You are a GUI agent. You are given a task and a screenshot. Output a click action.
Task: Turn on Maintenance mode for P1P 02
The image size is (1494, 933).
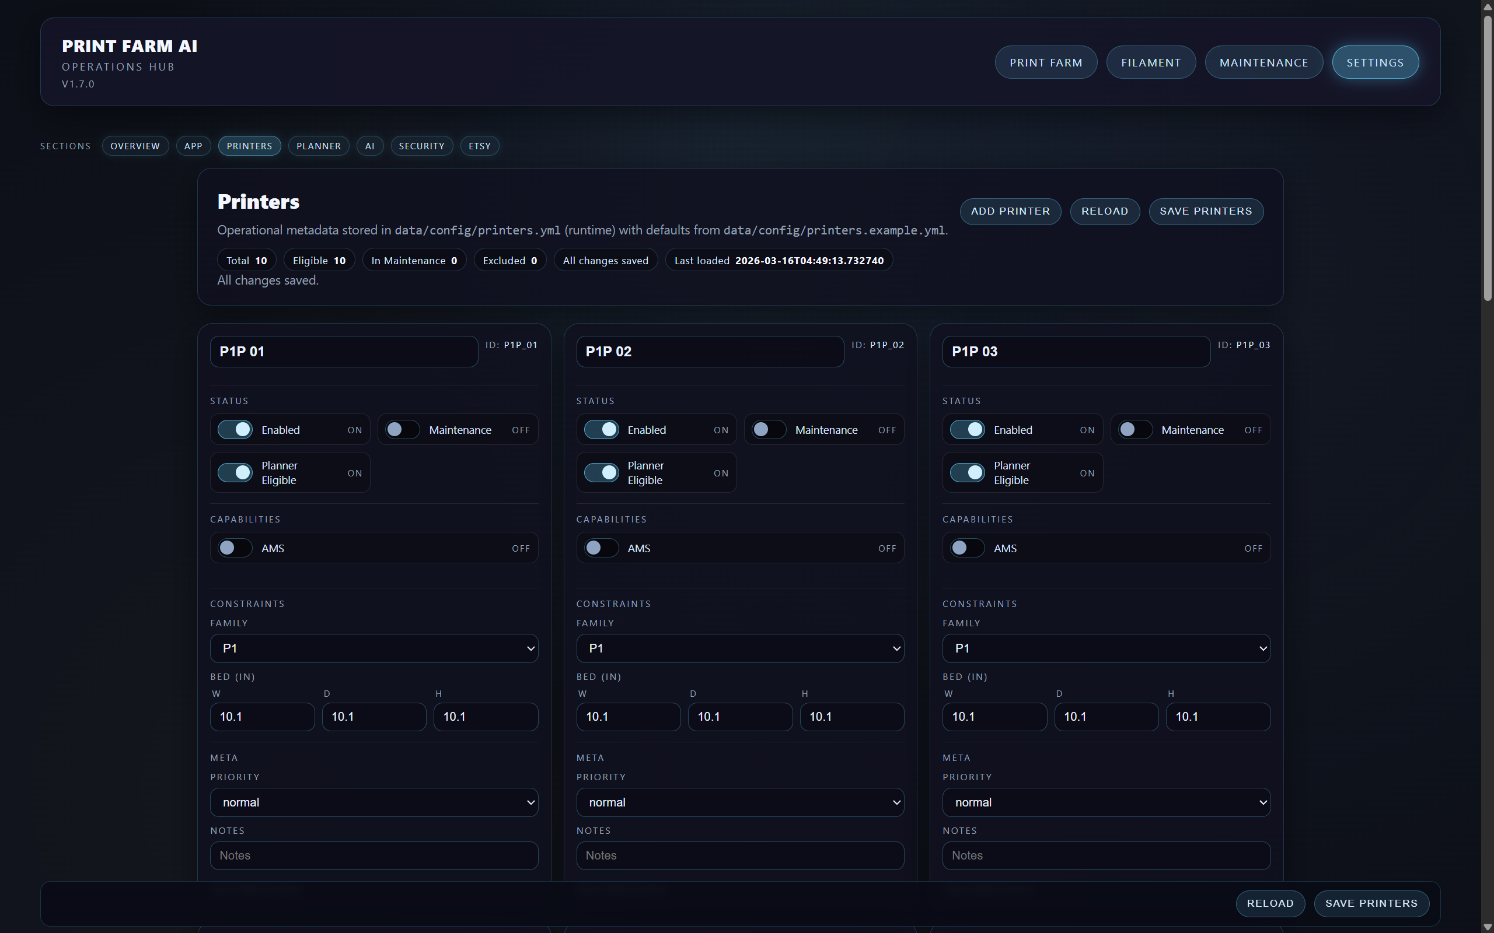pos(769,430)
